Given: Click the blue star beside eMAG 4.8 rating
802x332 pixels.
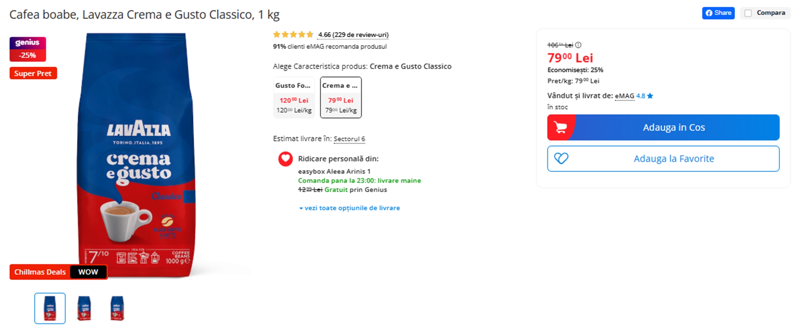Looking at the screenshot, I should pyautogui.click(x=650, y=96).
